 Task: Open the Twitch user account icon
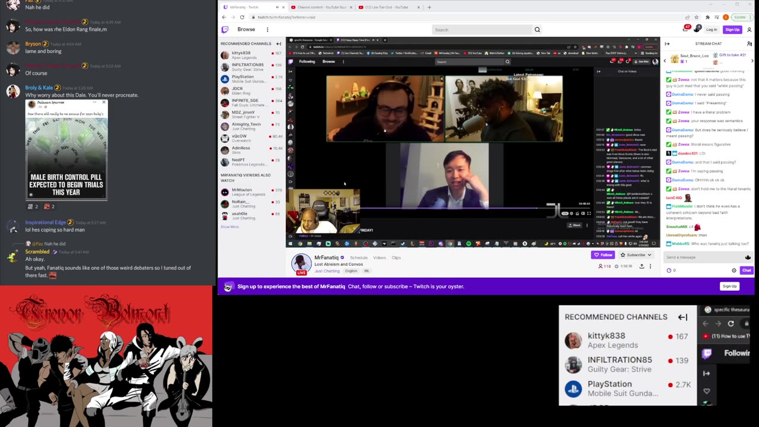750,30
